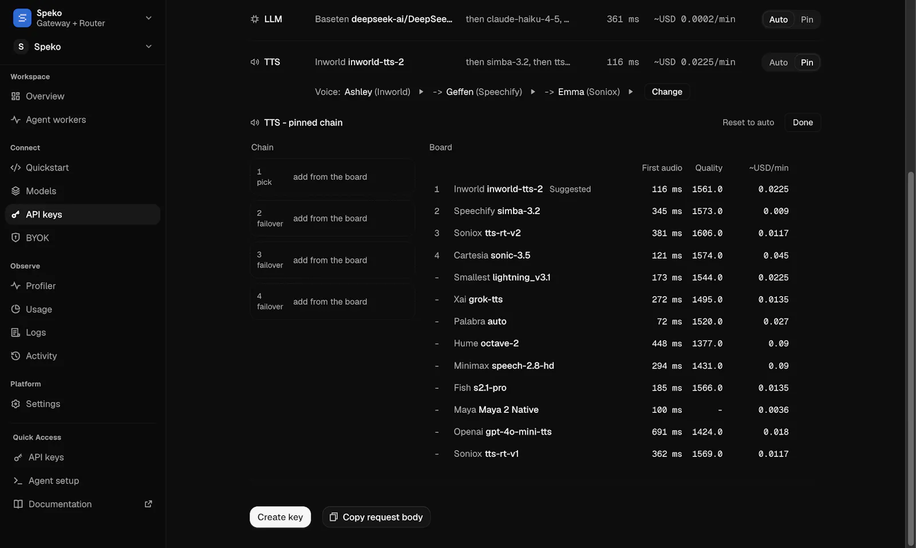916x548 pixels.
Task: Click the Agent setup terminal icon
Action: tap(18, 481)
